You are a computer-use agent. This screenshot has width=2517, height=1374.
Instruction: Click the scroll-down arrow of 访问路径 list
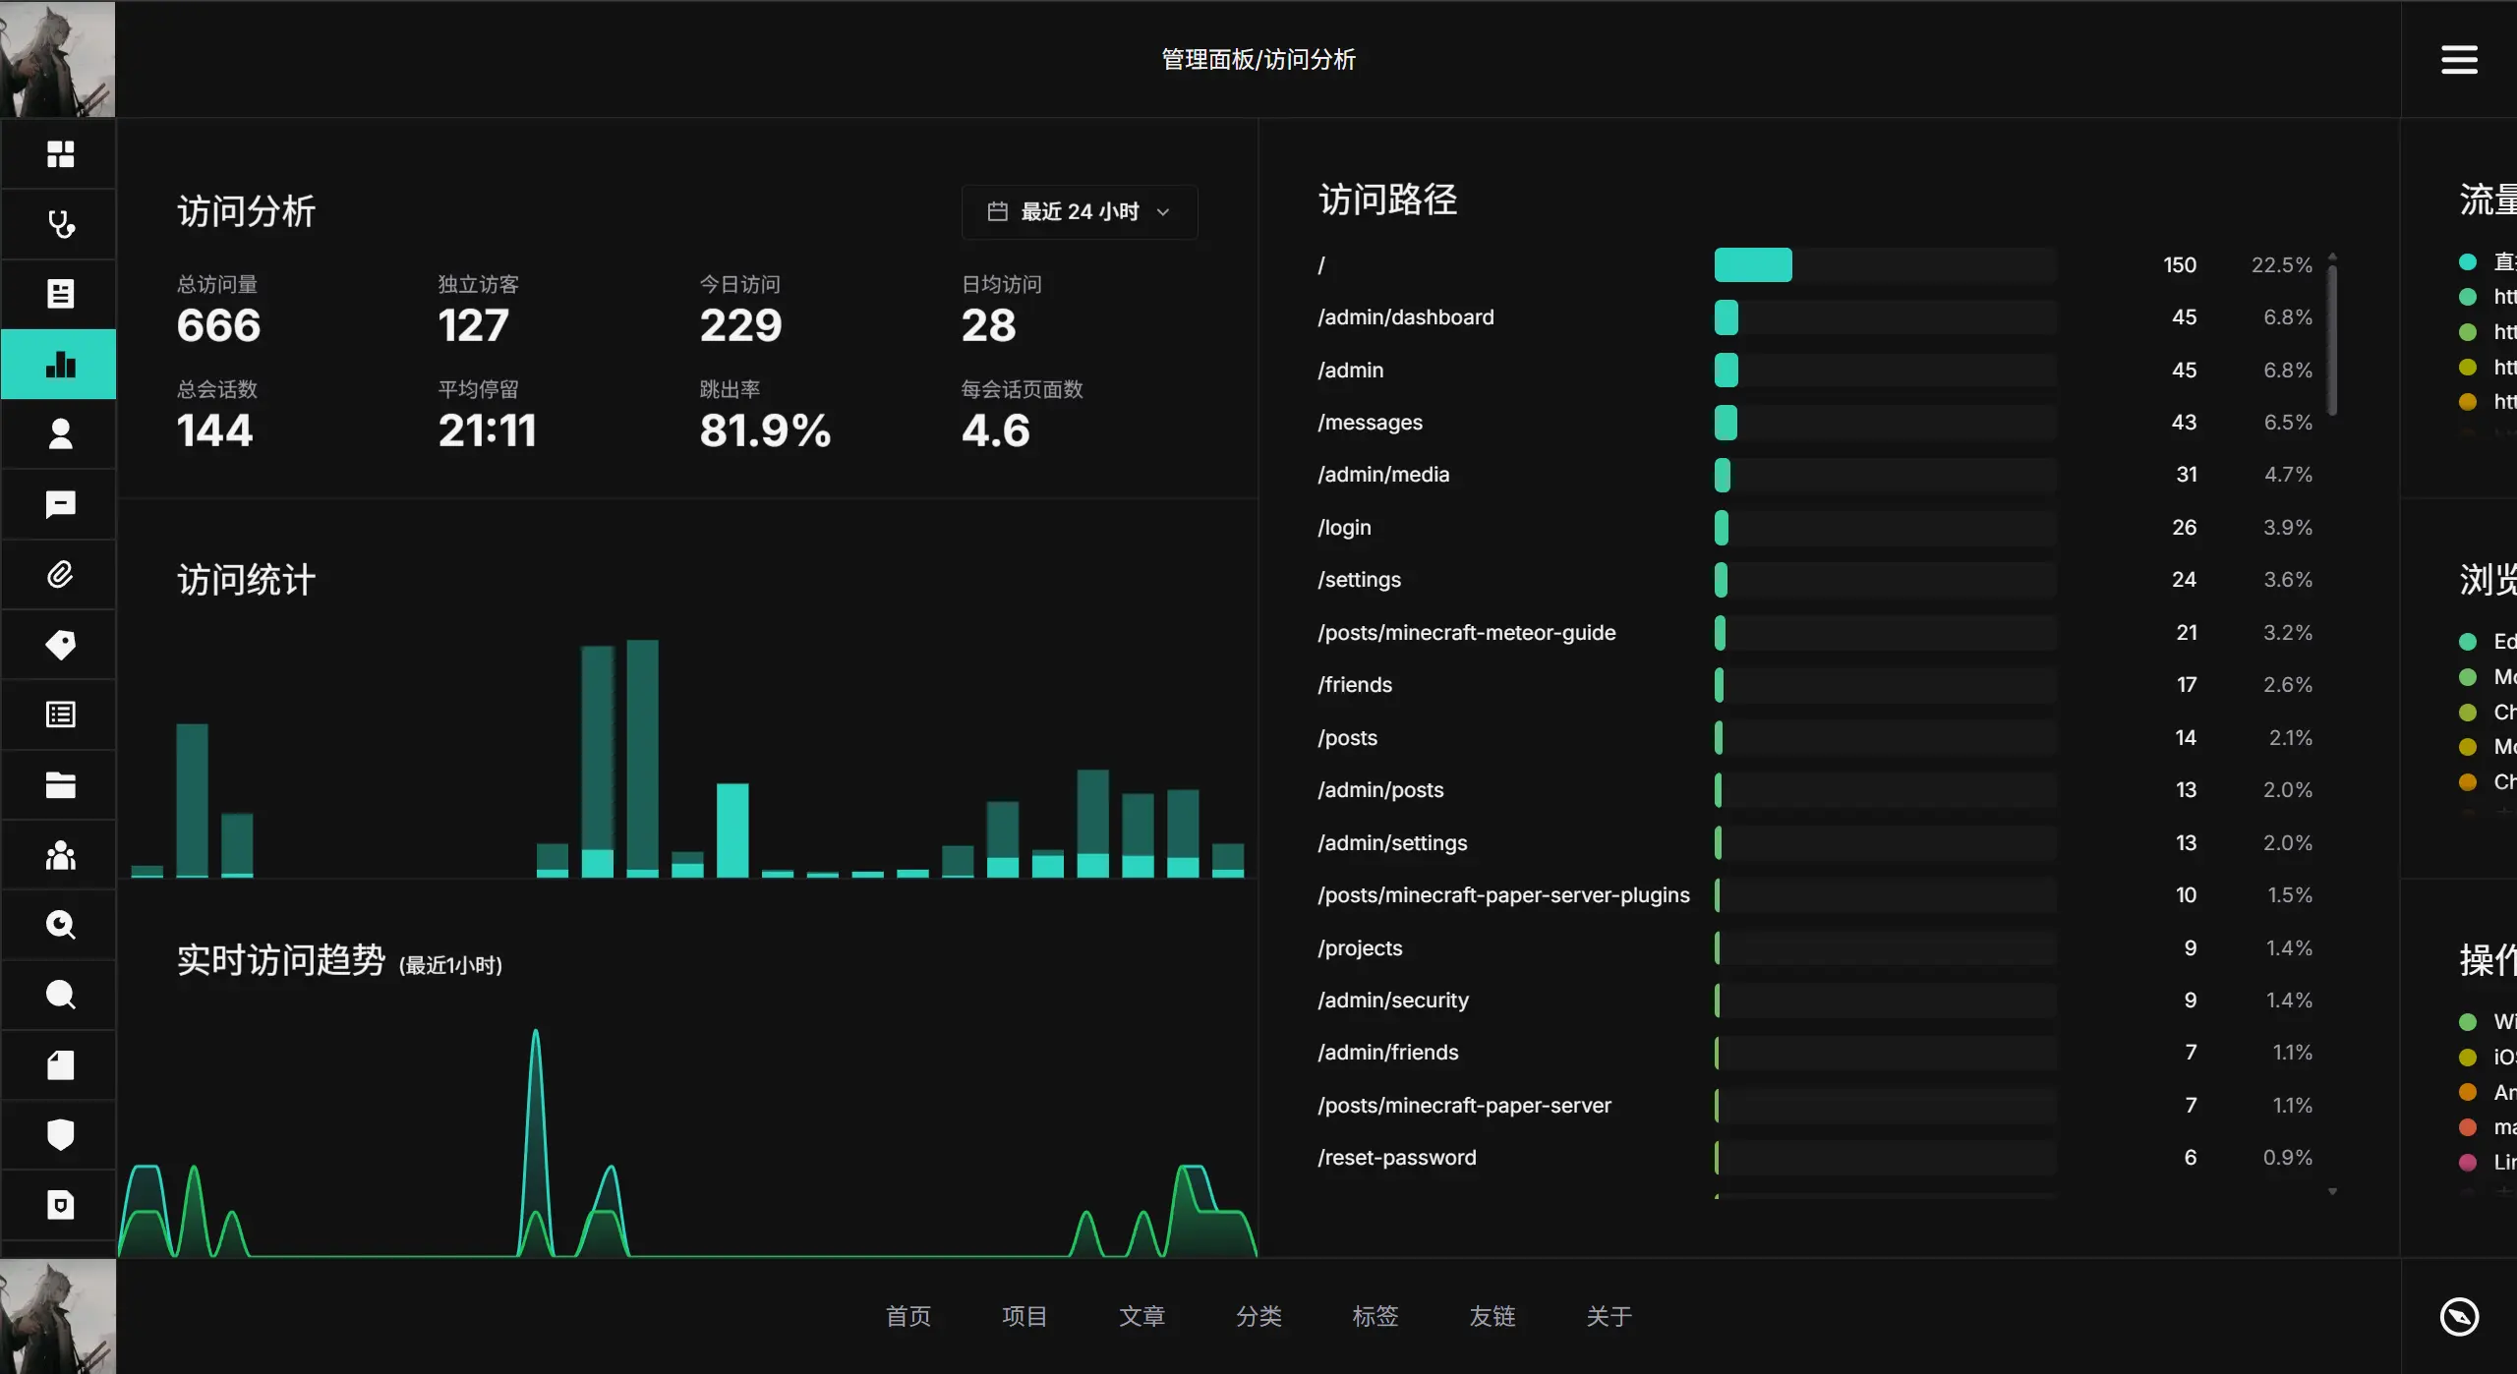point(2332,1192)
